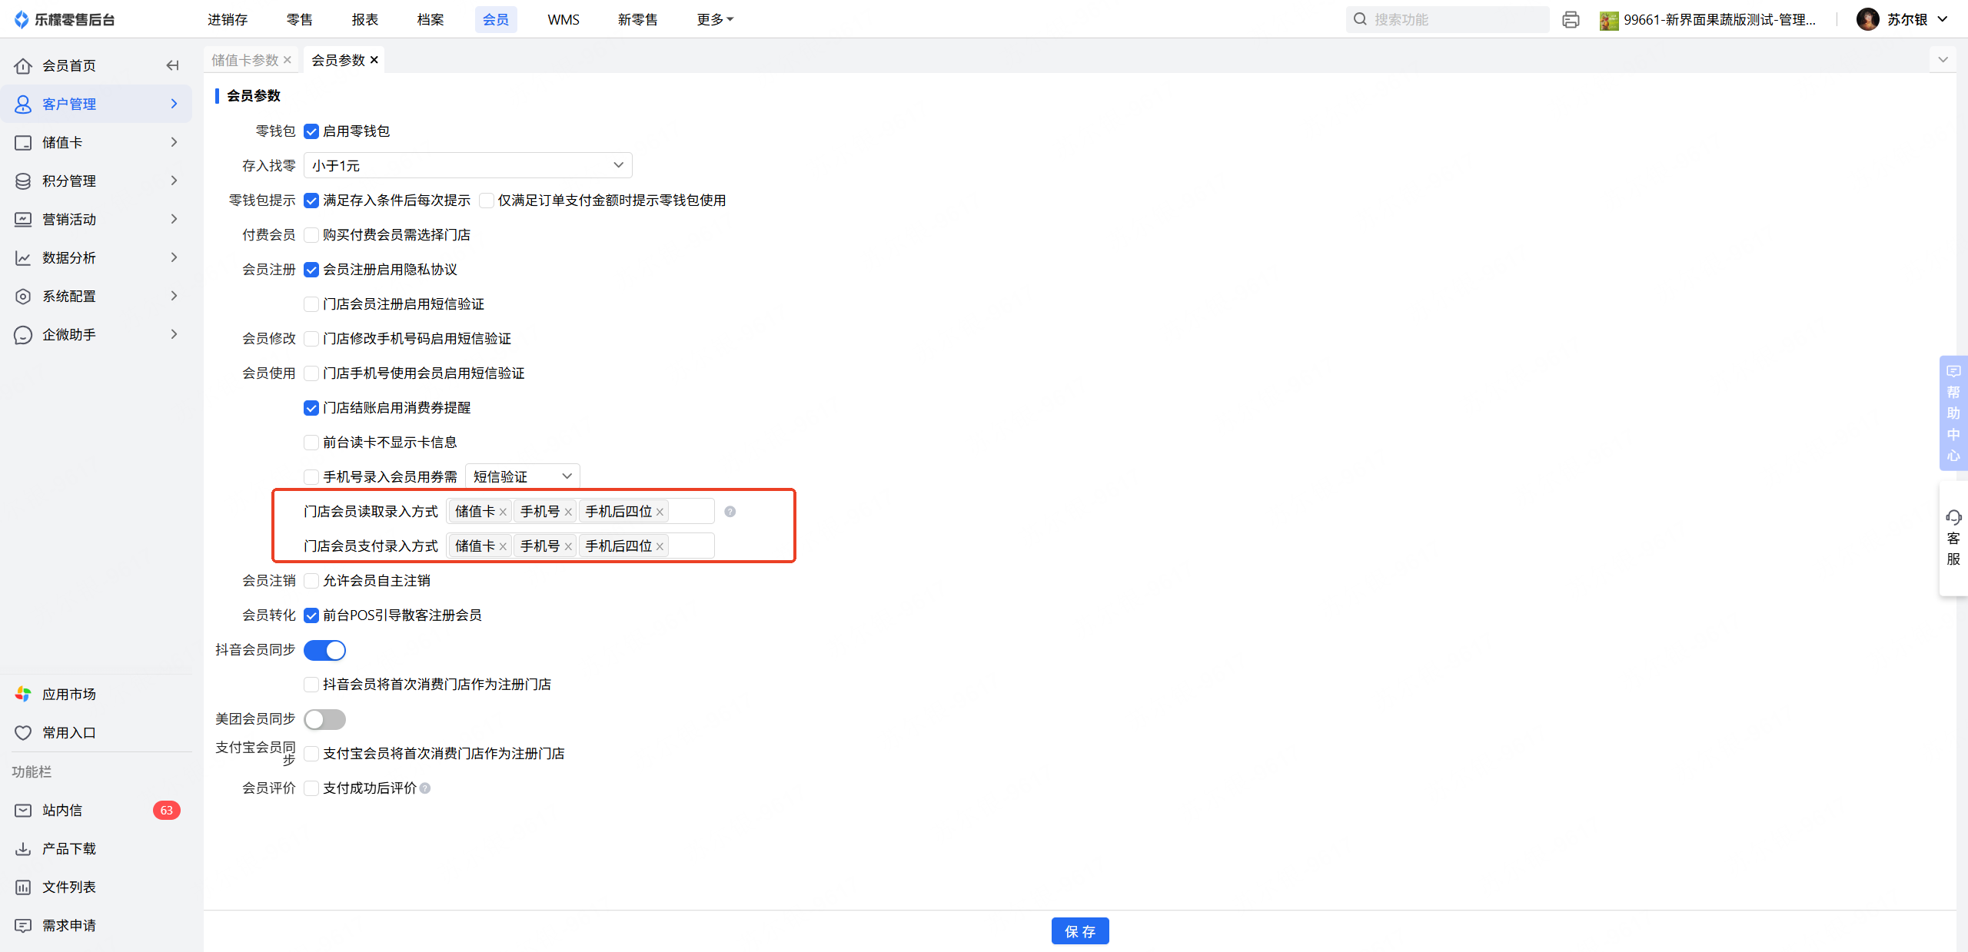
Task: Open the 应用市场 app market icon
Action: (23, 694)
